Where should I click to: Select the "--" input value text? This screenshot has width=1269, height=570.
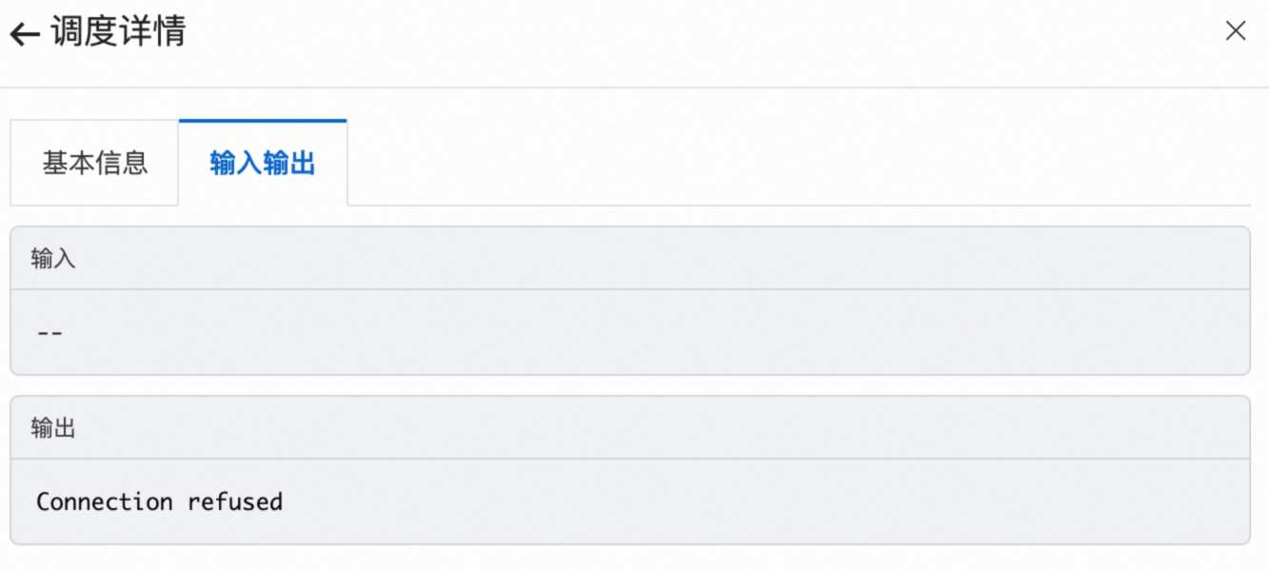50,333
